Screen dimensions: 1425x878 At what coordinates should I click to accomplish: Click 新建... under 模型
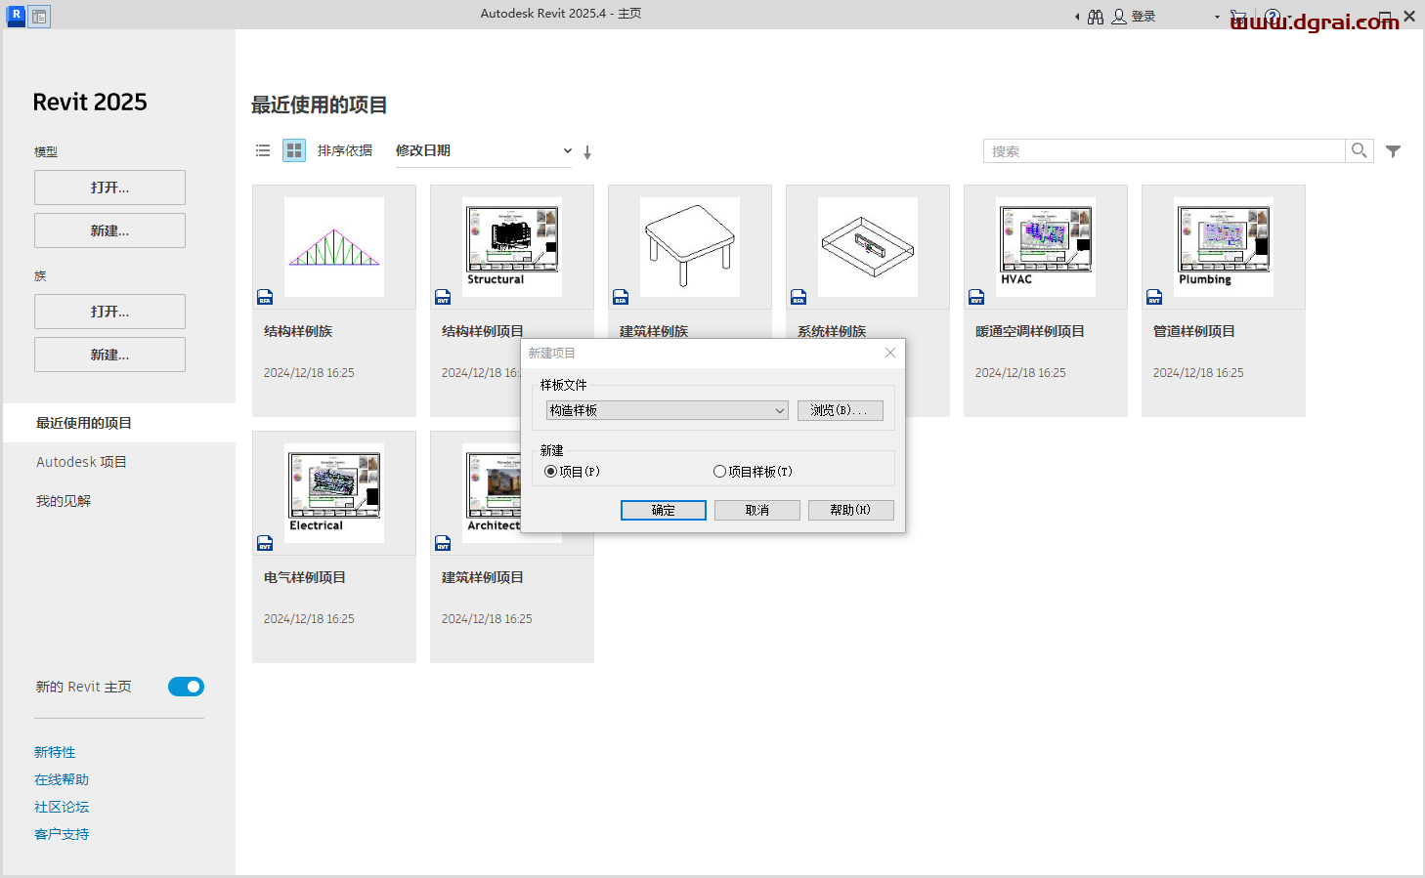[109, 230]
